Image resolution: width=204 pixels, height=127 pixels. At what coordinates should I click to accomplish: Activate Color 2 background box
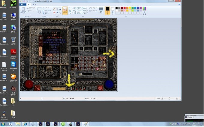113,11
